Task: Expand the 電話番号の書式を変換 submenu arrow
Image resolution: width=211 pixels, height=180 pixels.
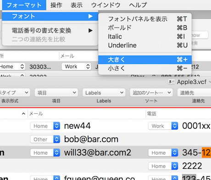Action: tap(90, 30)
